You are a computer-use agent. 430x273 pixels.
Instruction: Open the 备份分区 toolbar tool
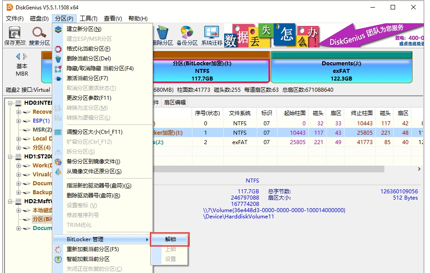[x=187, y=35]
